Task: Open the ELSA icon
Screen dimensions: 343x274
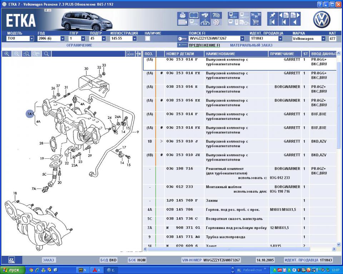Action: click(x=233, y=15)
